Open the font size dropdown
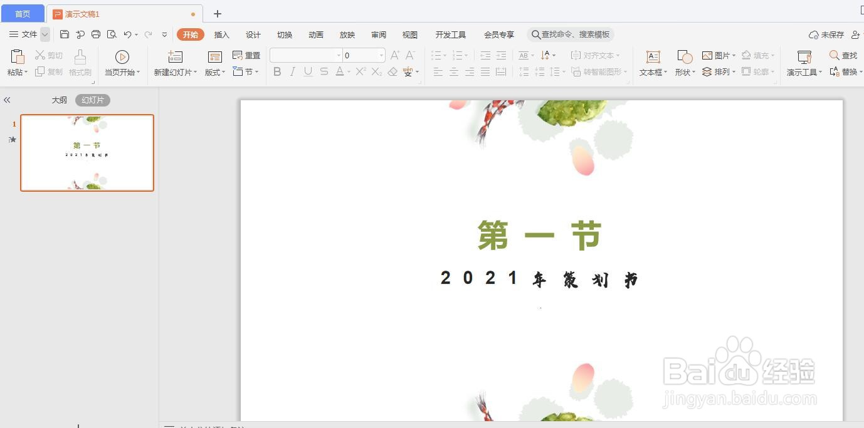 pyautogui.click(x=381, y=55)
